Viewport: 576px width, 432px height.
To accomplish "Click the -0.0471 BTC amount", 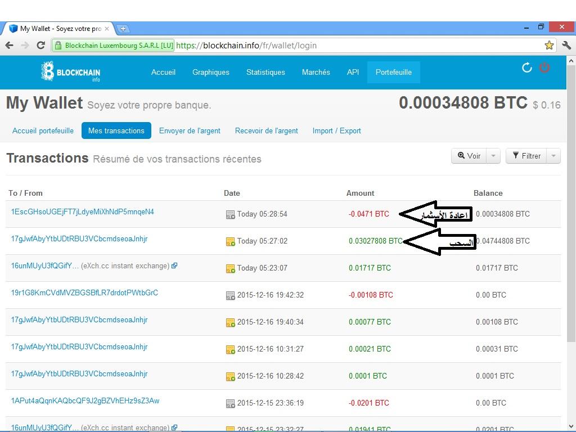I will click(x=368, y=214).
